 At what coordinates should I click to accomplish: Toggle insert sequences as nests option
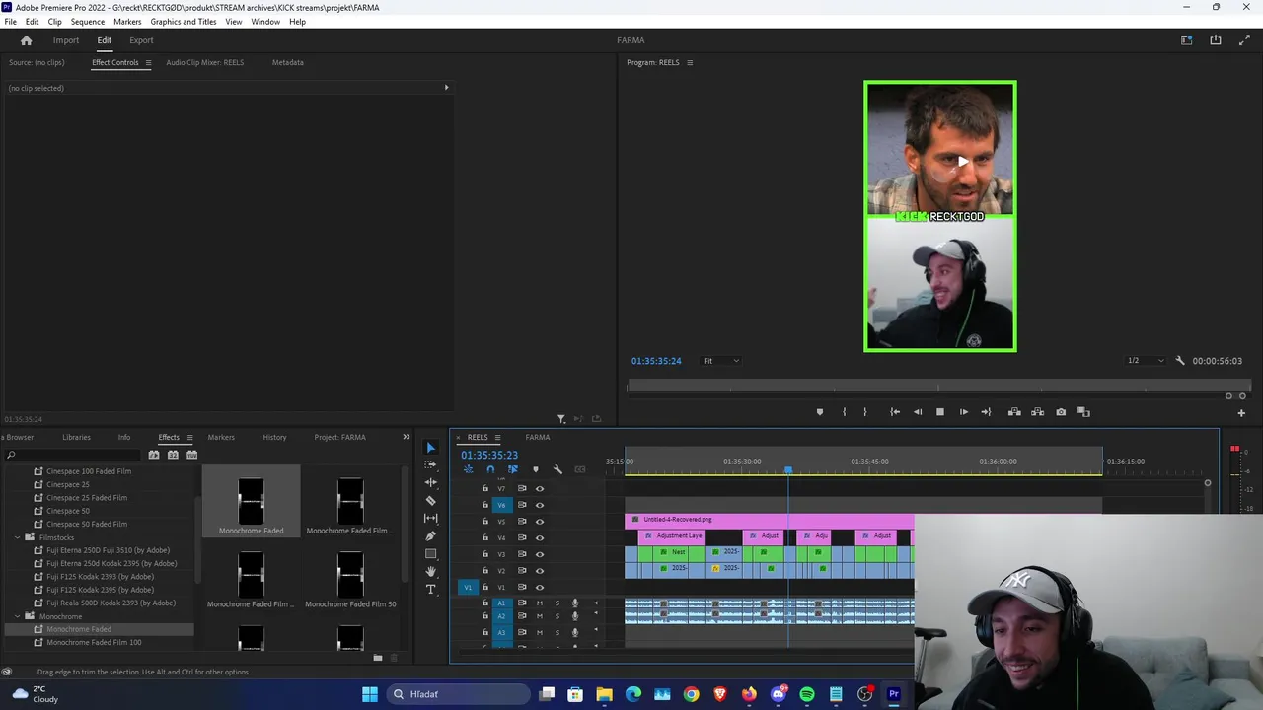[469, 469]
